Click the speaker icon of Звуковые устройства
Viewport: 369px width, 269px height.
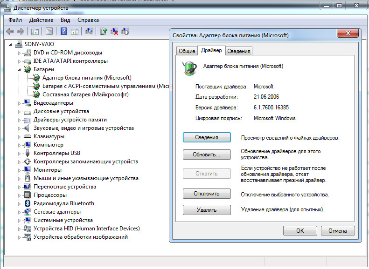click(27, 128)
